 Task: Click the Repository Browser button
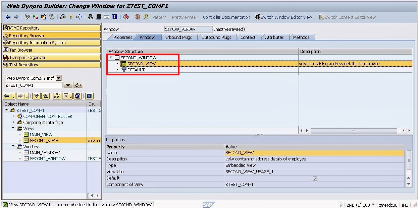tap(52, 35)
